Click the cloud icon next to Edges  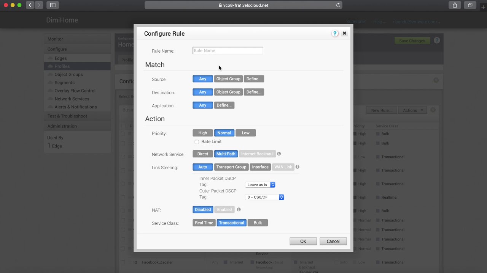tap(51, 58)
